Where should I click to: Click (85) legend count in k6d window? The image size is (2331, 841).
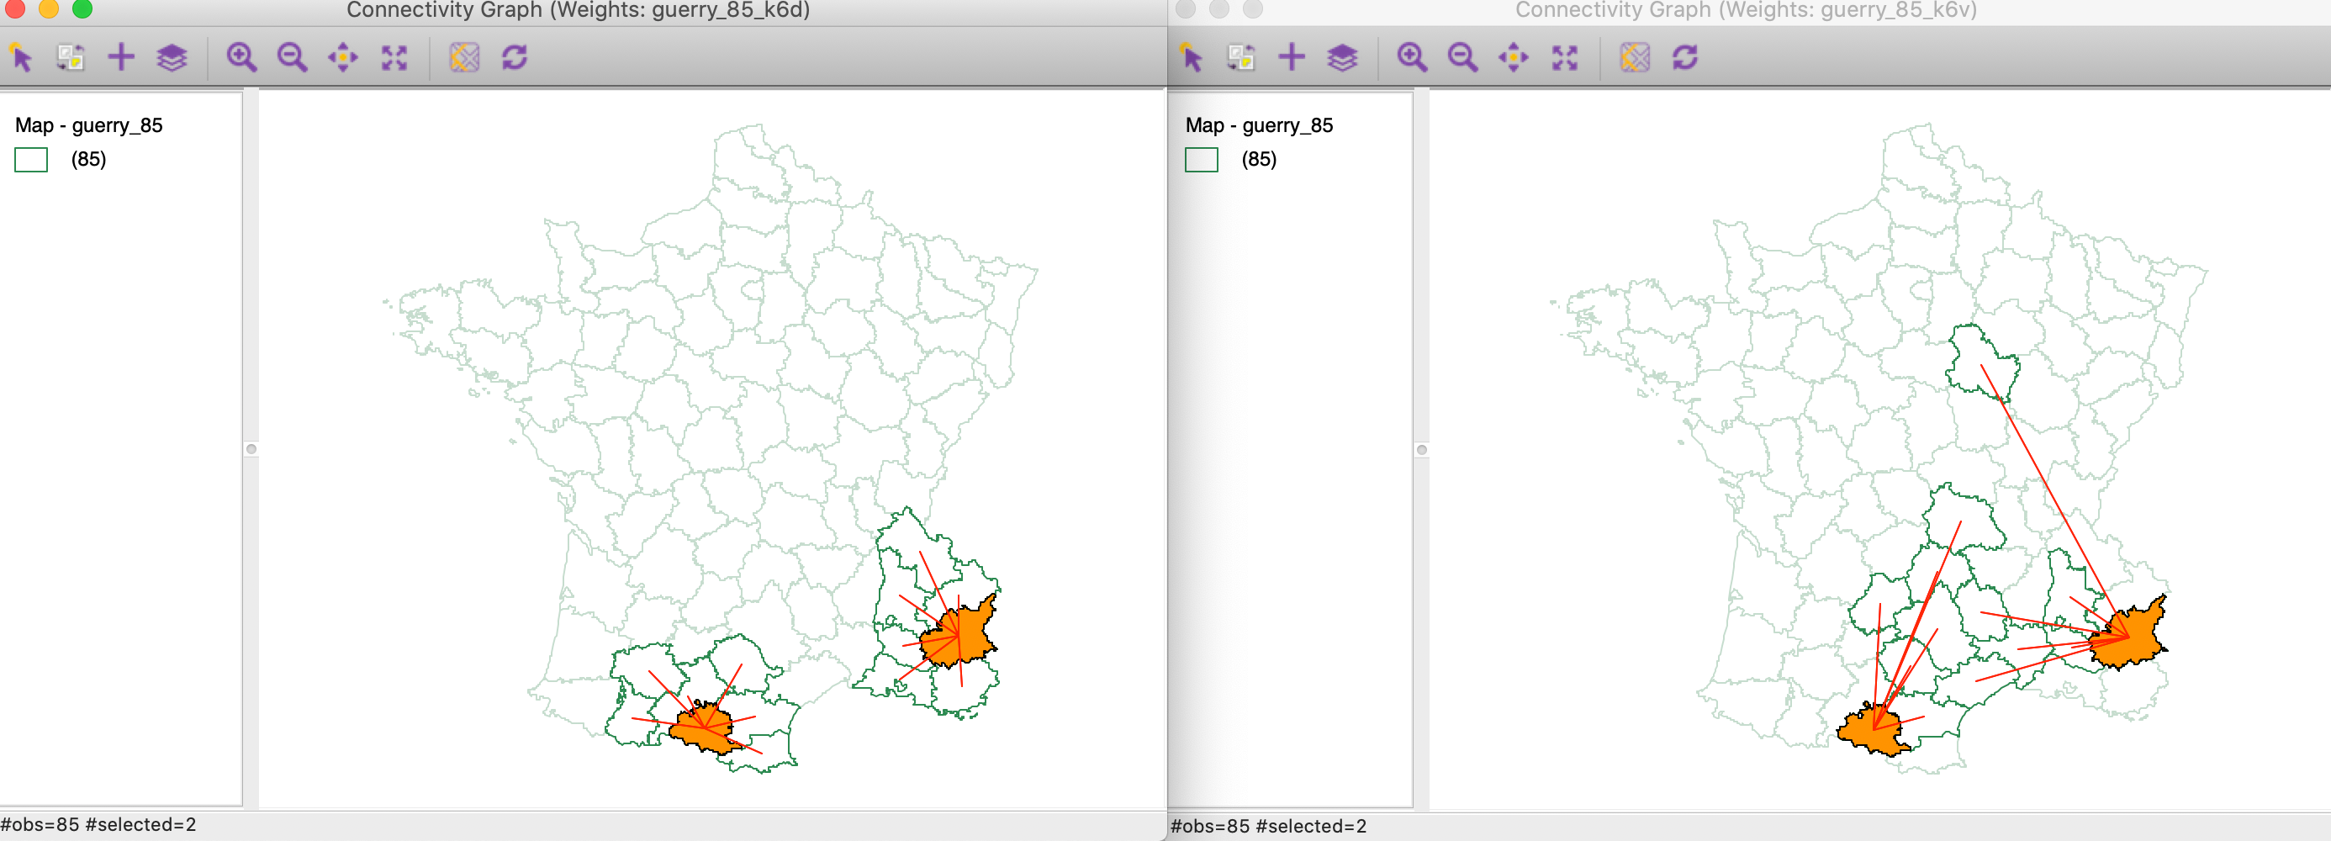pos(88,159)
